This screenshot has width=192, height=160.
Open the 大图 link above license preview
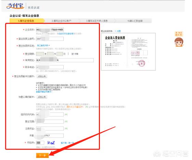click(119, 31)
